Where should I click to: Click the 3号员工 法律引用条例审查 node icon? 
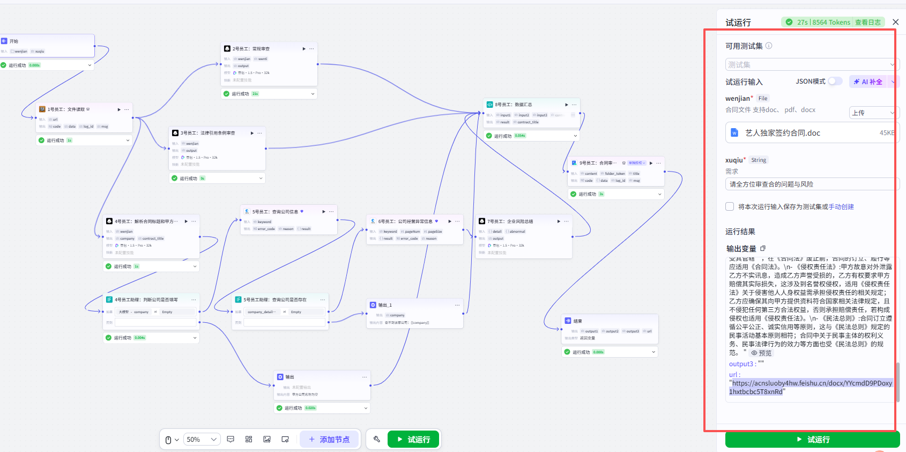[x=175, y=133]
